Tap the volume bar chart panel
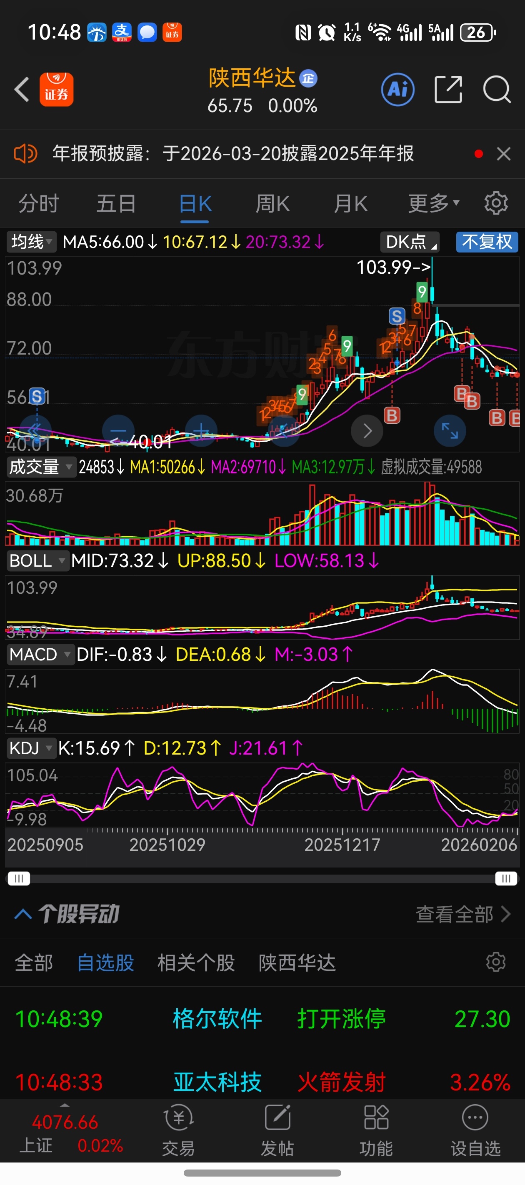This screenshot has width=525, height=1185. coord(262,513)
